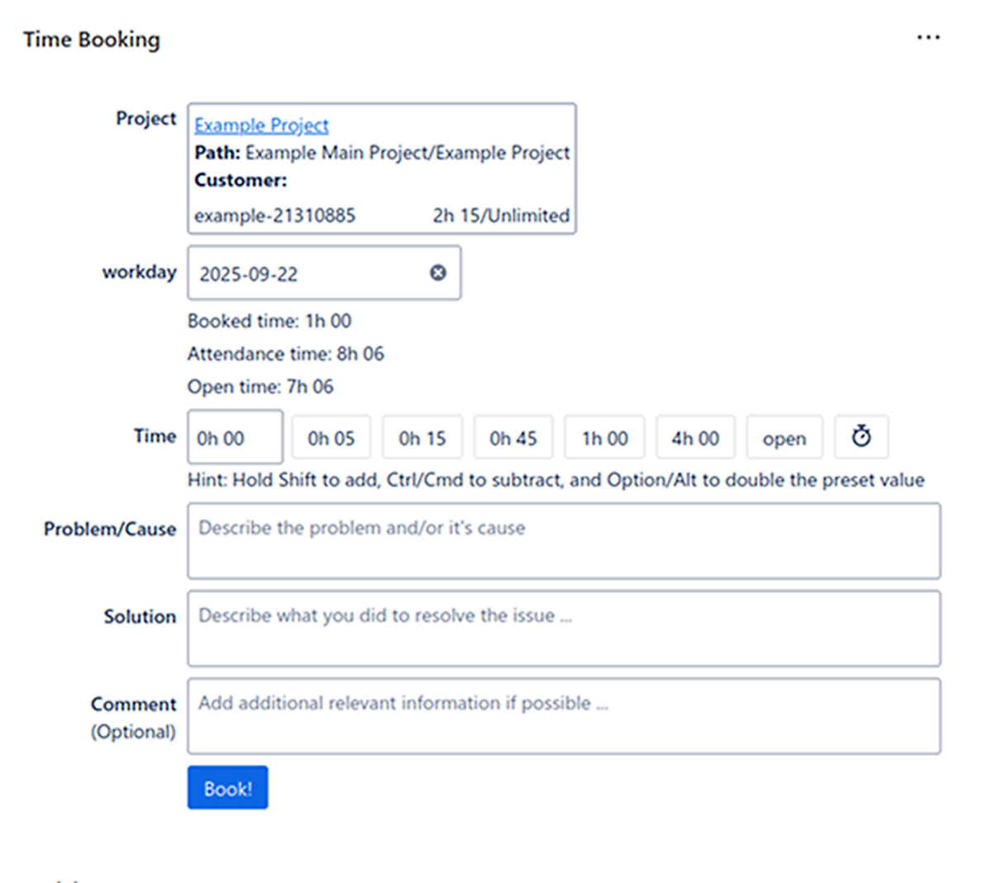Click the workday field label

(x=139, y=273)
